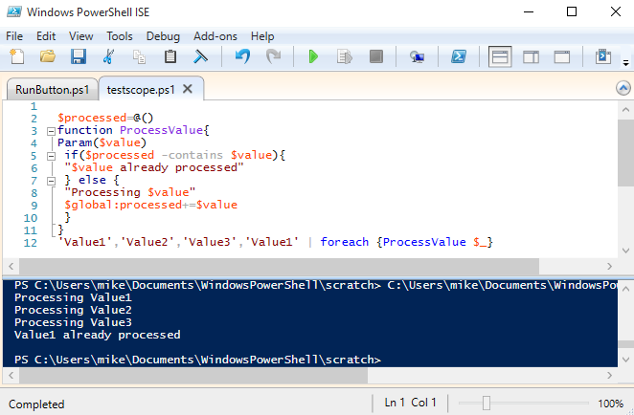Open the View menu

point(80,36)
